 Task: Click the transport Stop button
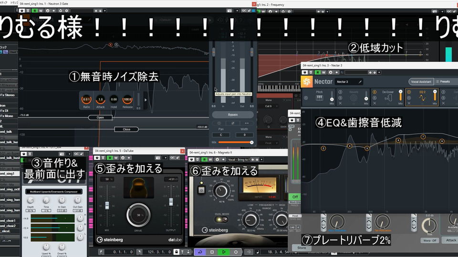(x=212, y=252)
